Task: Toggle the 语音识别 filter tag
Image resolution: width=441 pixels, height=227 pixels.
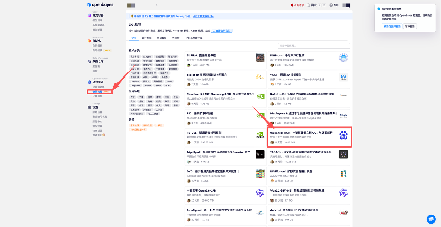Action: click(x=147, y=61)
